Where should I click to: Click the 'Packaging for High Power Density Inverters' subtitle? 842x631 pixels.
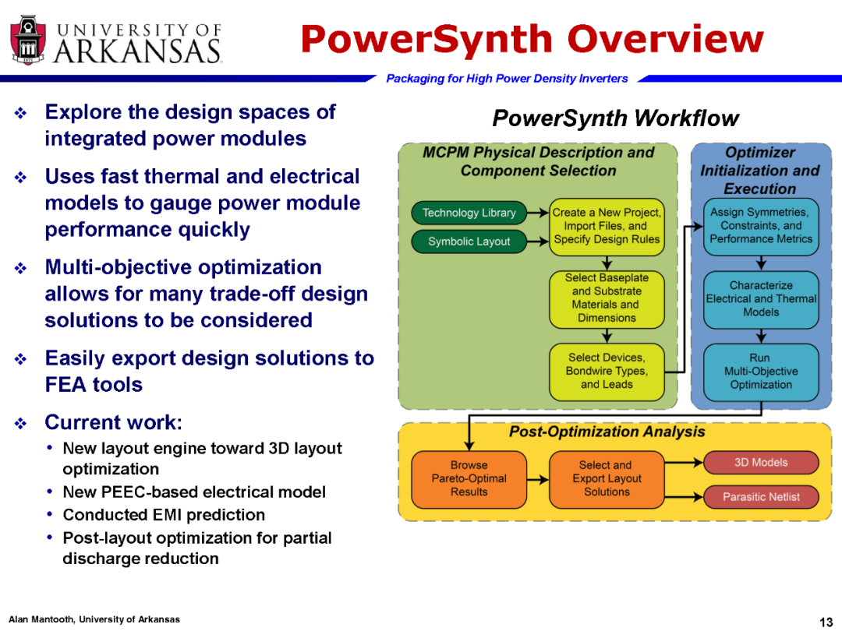(507, 79)
